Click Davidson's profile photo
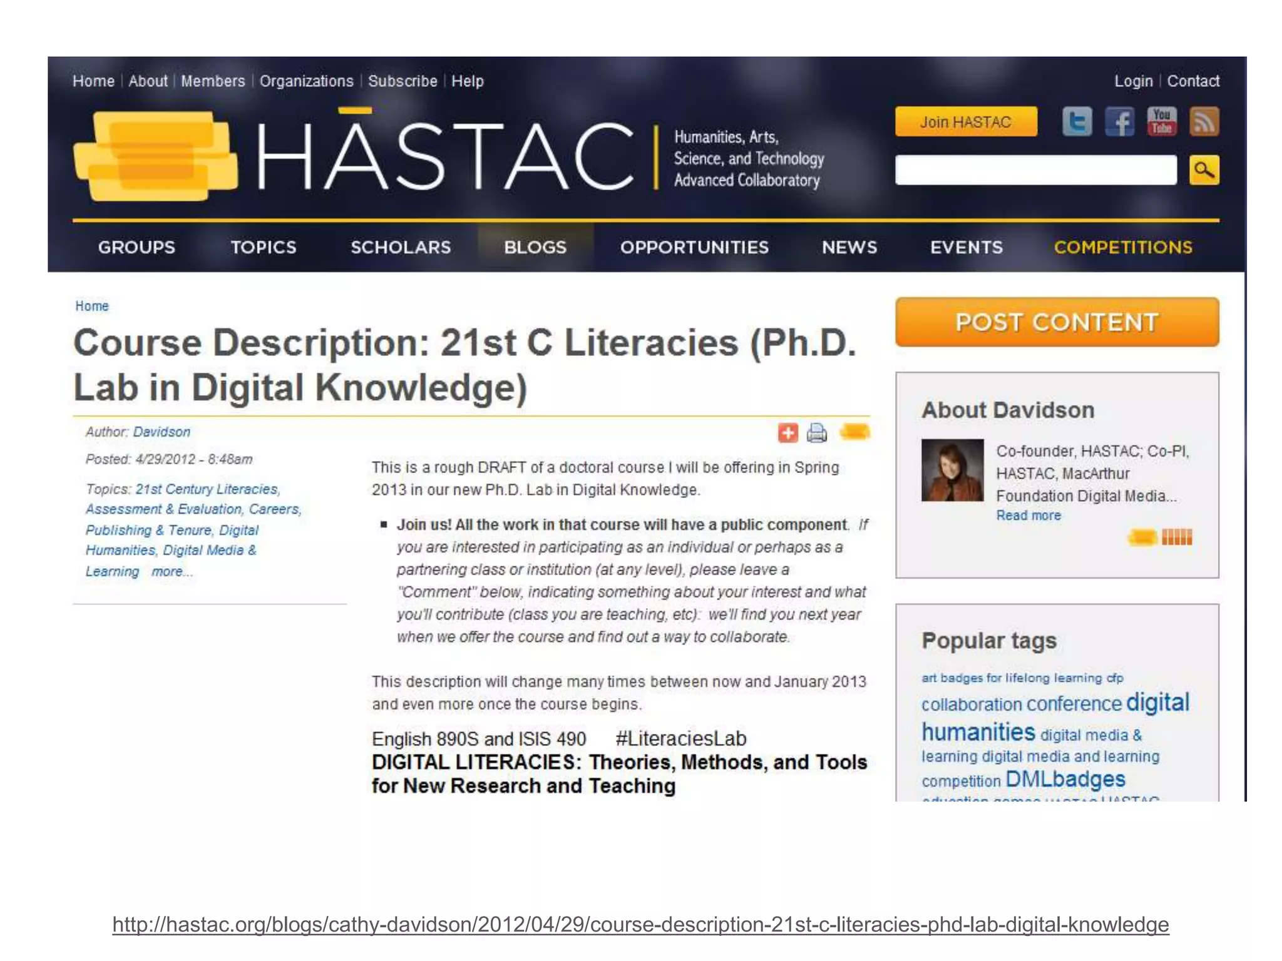Viewport: 1282px width, 961px height. (952, 470)
